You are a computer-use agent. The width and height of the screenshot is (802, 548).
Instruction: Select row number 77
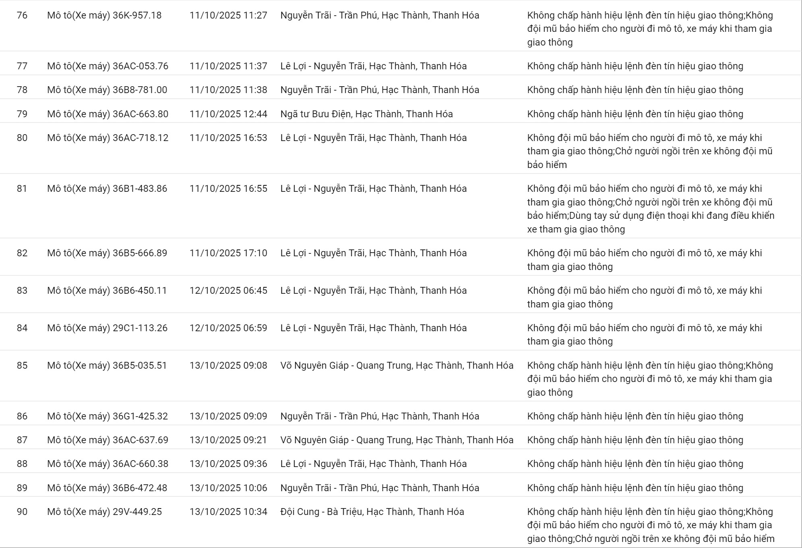(22, 66)
